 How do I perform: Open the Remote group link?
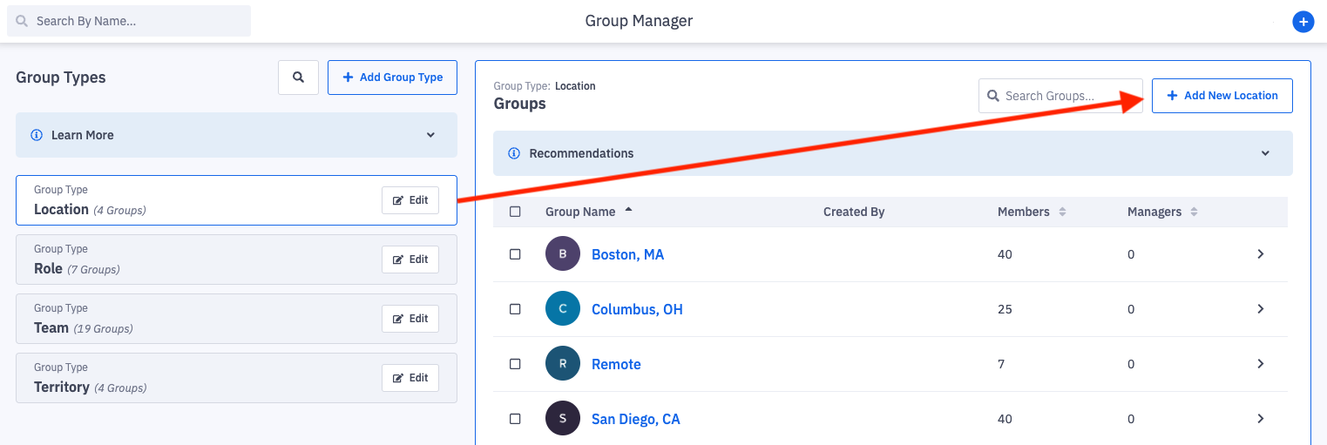click(x=616, y=364)
